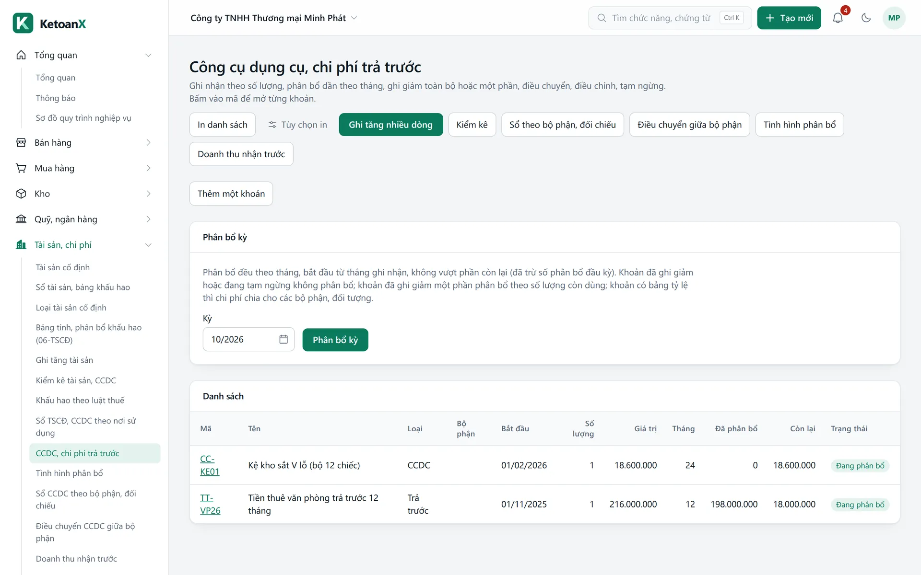
Task: Click the Tài sản, chi phí building icon
Action: 21,245
